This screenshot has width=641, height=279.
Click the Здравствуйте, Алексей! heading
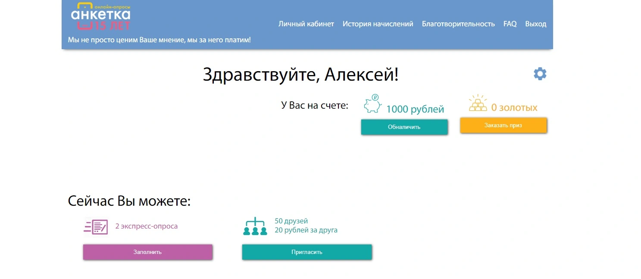tap(300, 75)
